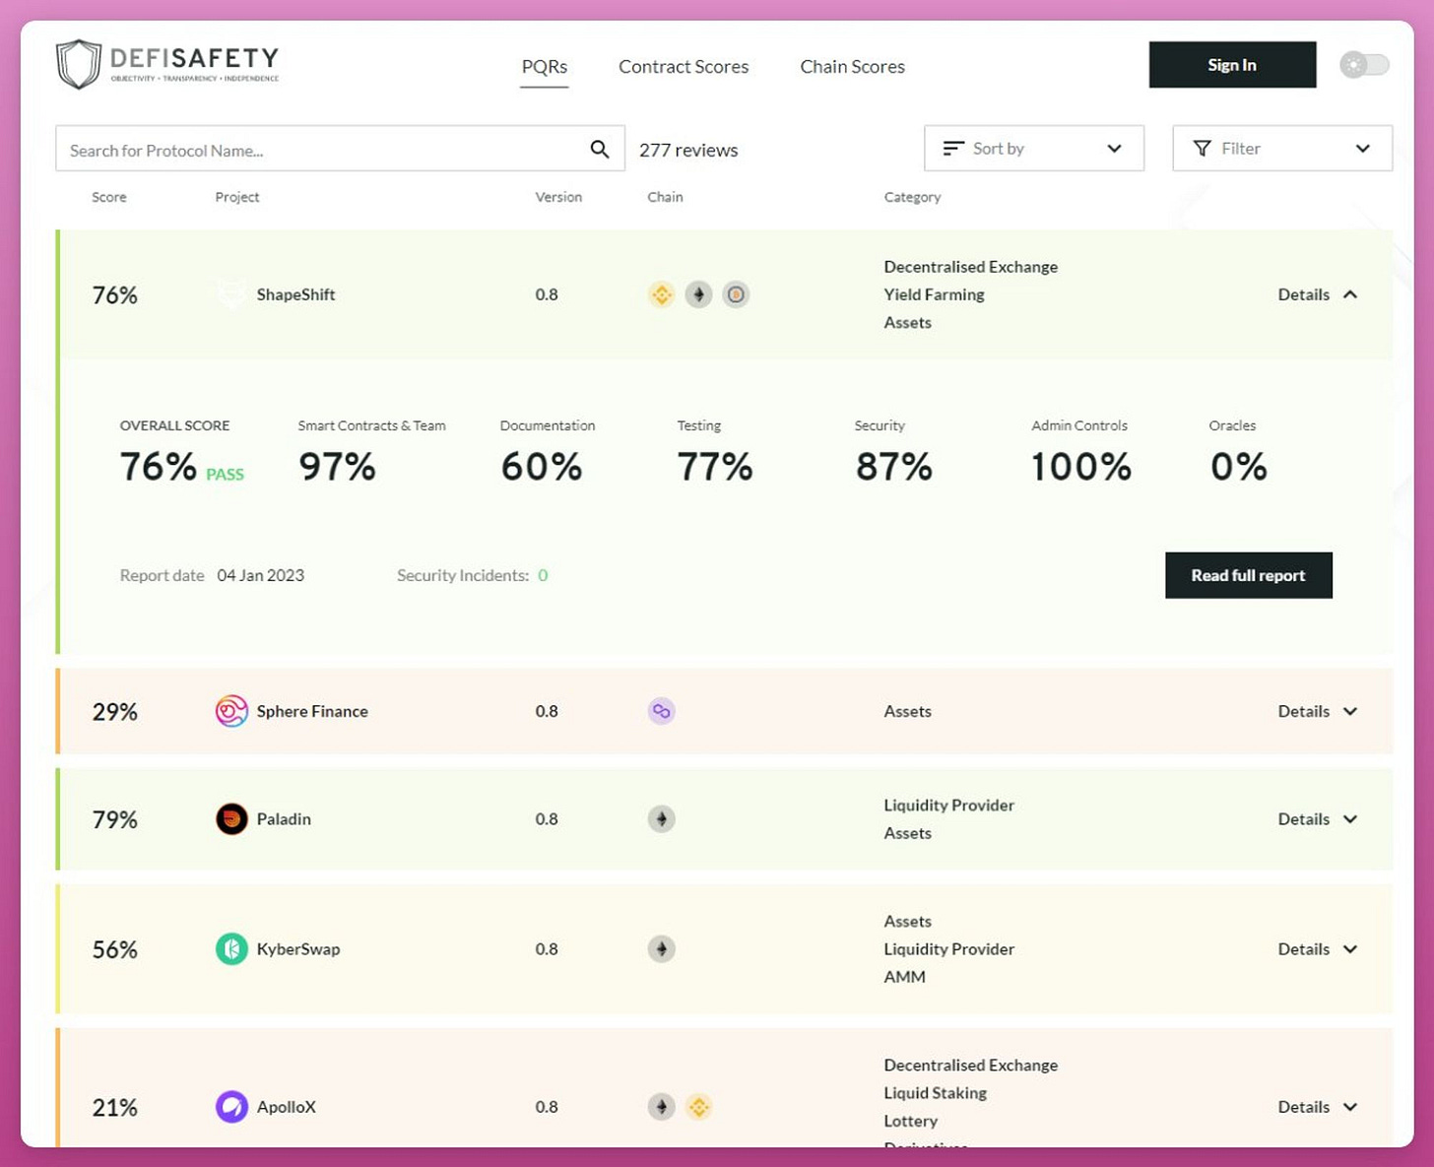The height and width of the screenshot is (1167, 1434).
Task: Click the Read full report button
Action: click(1248, 575)
